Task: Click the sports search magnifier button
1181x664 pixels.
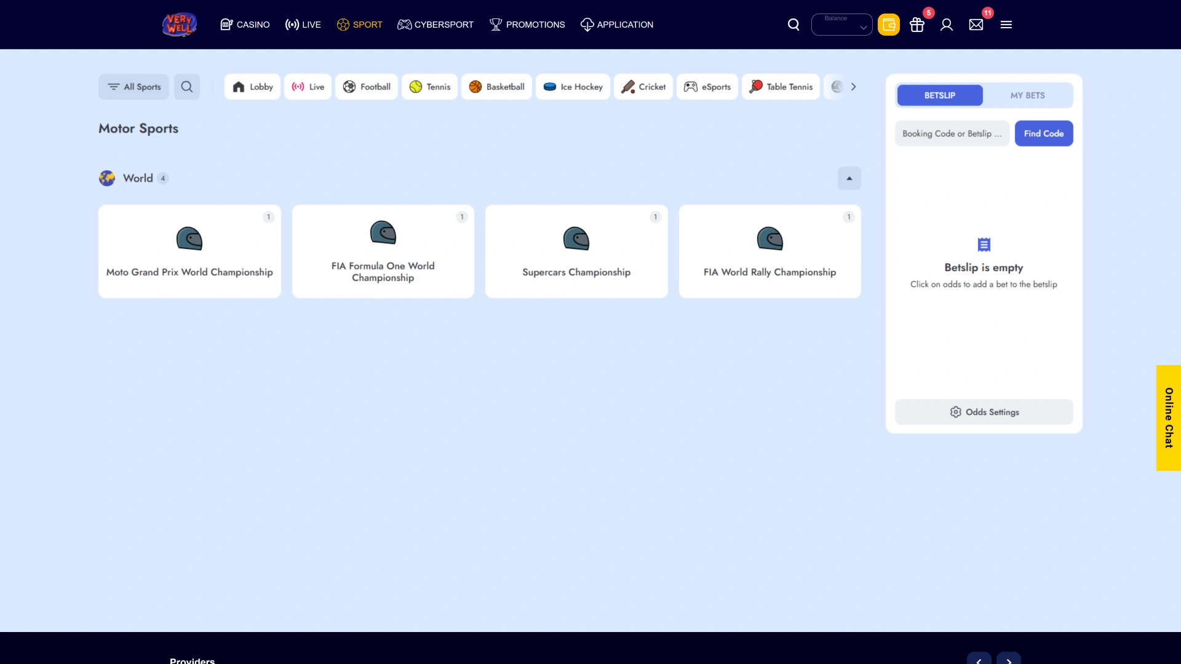Action: click(187, 87)
